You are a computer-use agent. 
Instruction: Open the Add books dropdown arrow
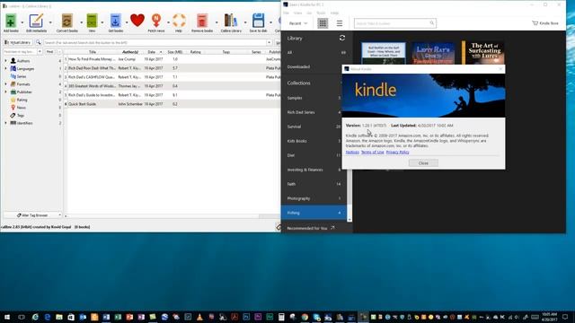tap(22, 22)
